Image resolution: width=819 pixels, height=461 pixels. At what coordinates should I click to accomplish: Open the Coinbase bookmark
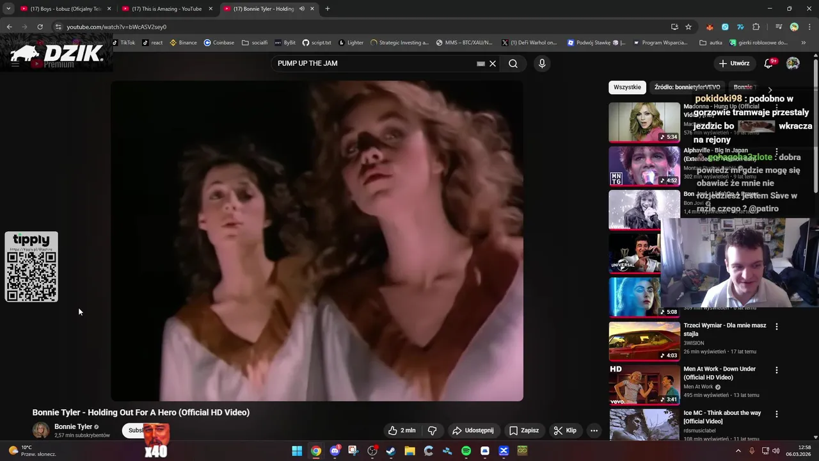pyautogui.click(x=219, y=43)
